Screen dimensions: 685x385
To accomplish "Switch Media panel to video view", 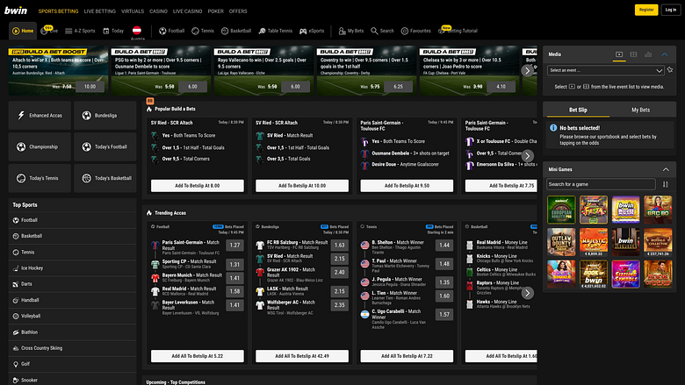I will click(x=619, y=54).
